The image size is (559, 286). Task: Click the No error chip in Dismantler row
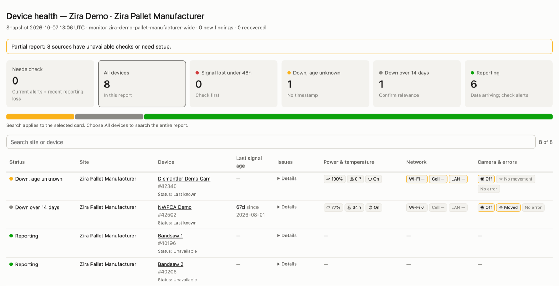pos(488,189)
